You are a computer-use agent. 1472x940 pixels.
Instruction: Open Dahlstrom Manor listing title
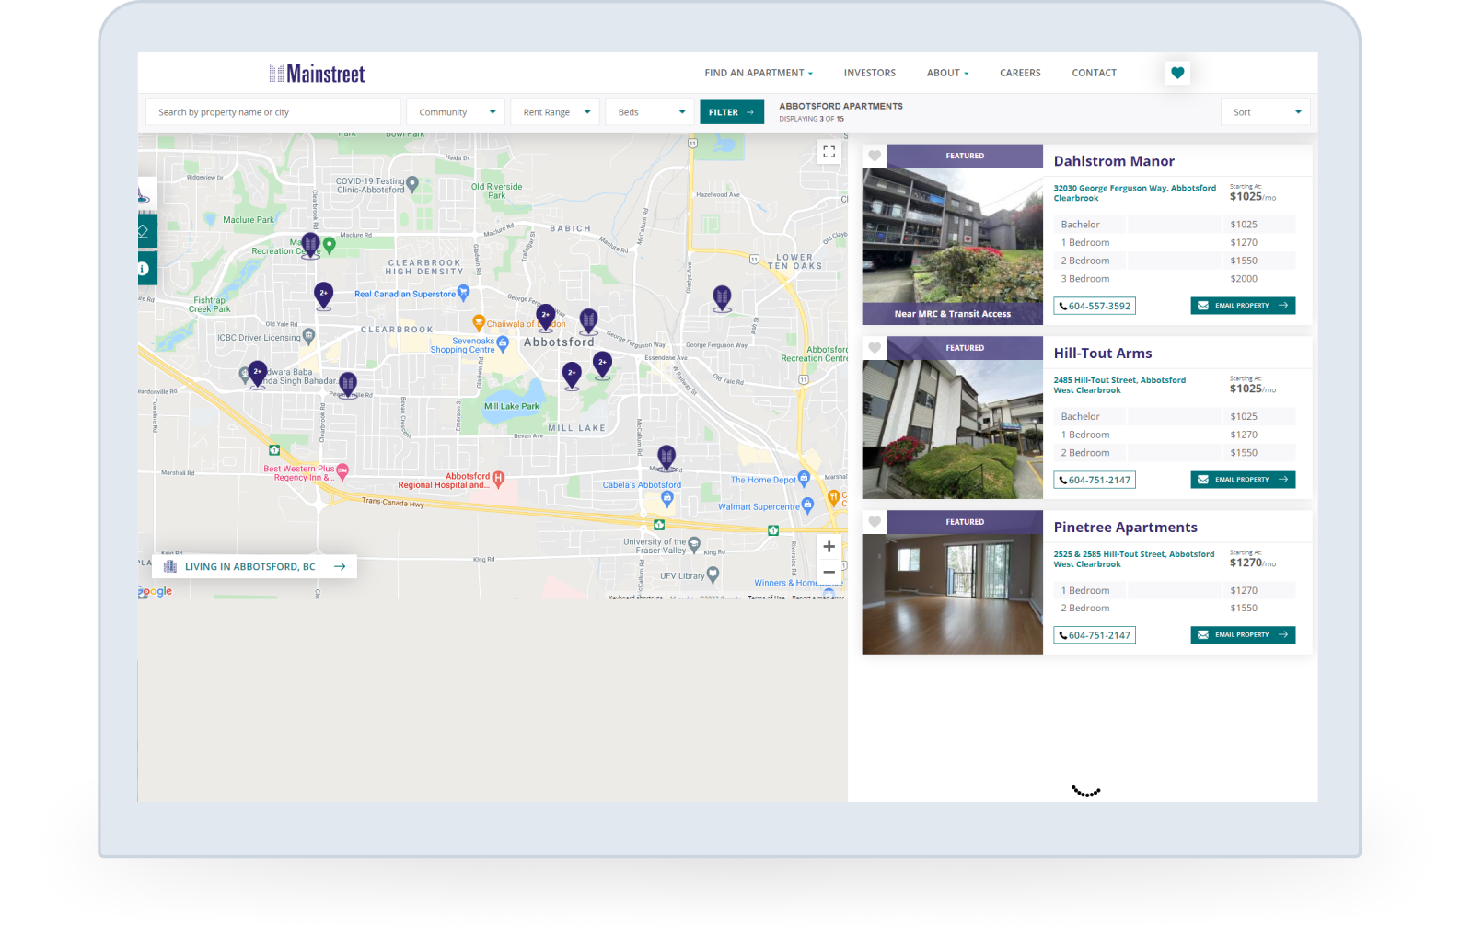(1114, 161)
